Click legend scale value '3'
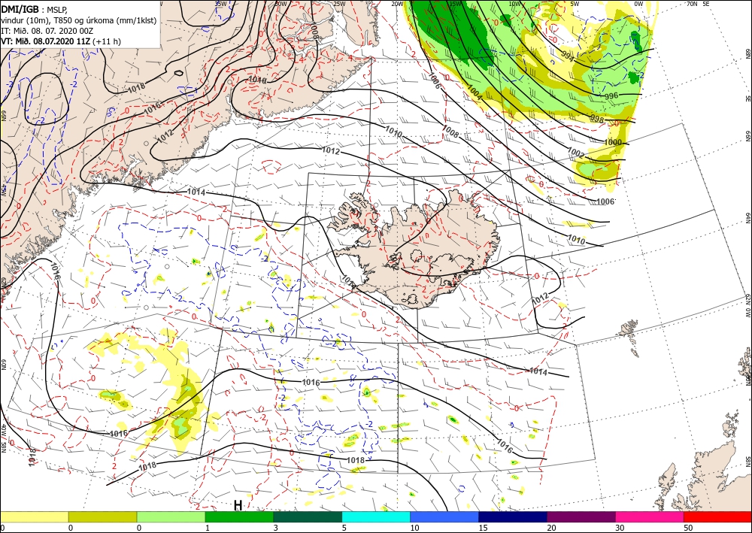The image size is (752, 533). click(276, 528)
